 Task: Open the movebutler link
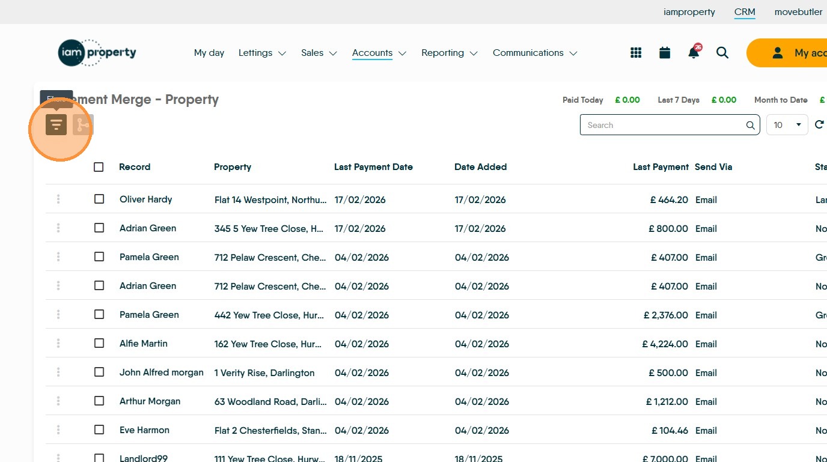point(798,12)
